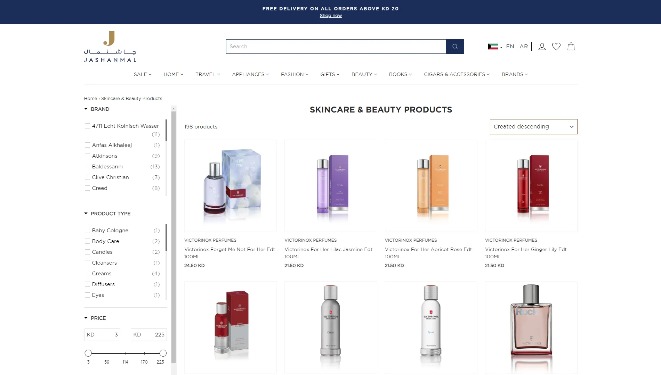Screen dimensions: 661x375
Task: Switch language to AR
Action: coord(524,47)
